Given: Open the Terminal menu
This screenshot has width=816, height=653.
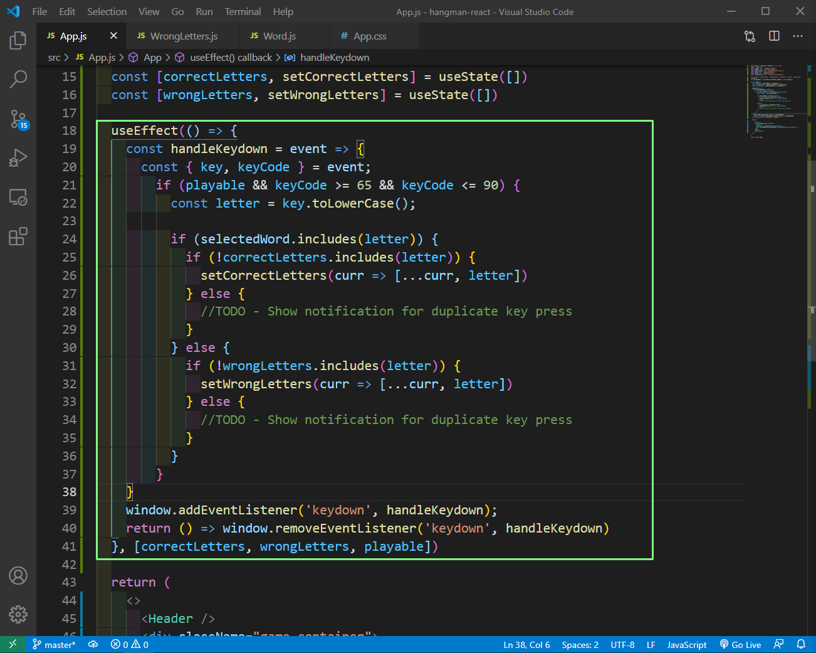Looking at the screenshot, I should click(243, 11).
